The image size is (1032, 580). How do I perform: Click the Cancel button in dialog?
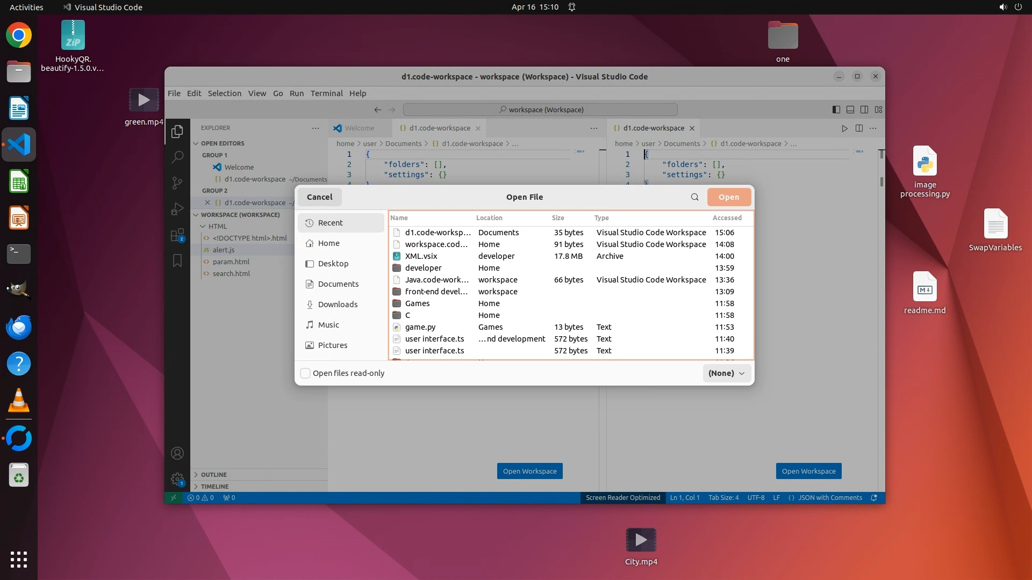319,197
